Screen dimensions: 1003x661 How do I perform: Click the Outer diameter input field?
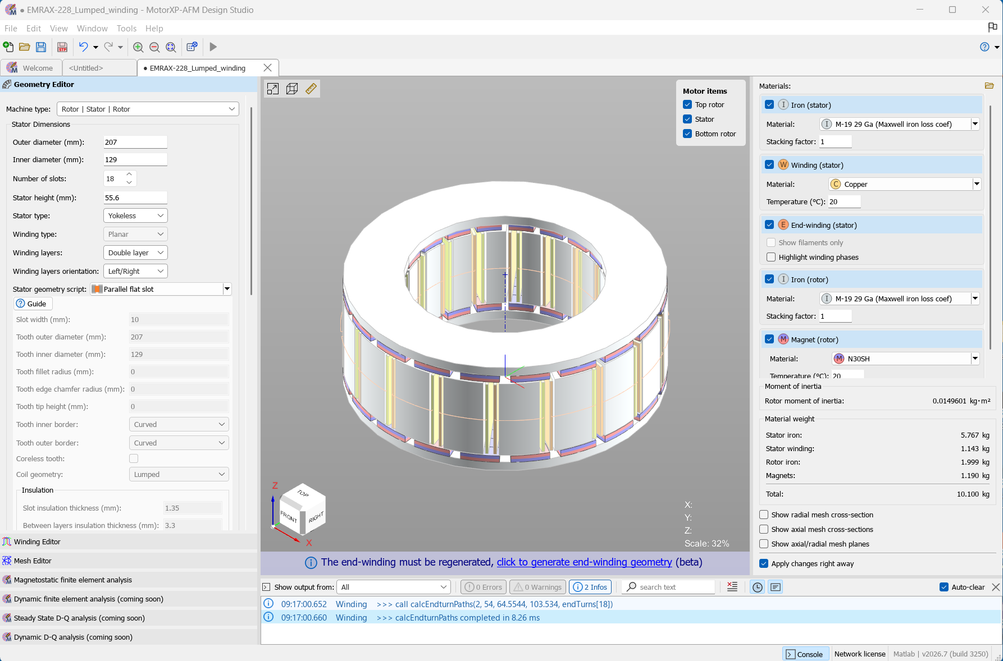pyautogui.click(x=135, y=142)
